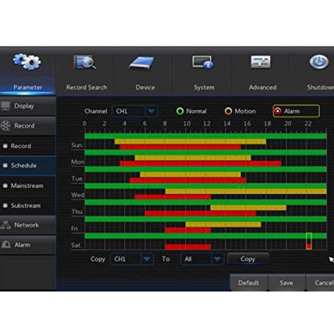Open the Mainstream menu item
The height and width of the screenshot is (334, 334).
[x=27, y=186]
